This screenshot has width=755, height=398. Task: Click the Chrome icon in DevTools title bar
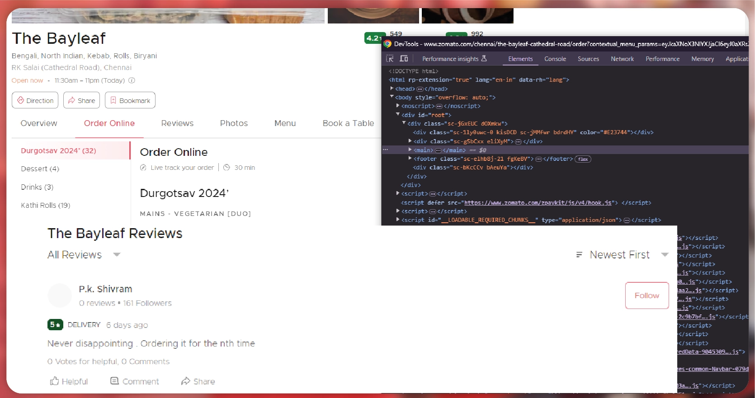click(387, 44)
